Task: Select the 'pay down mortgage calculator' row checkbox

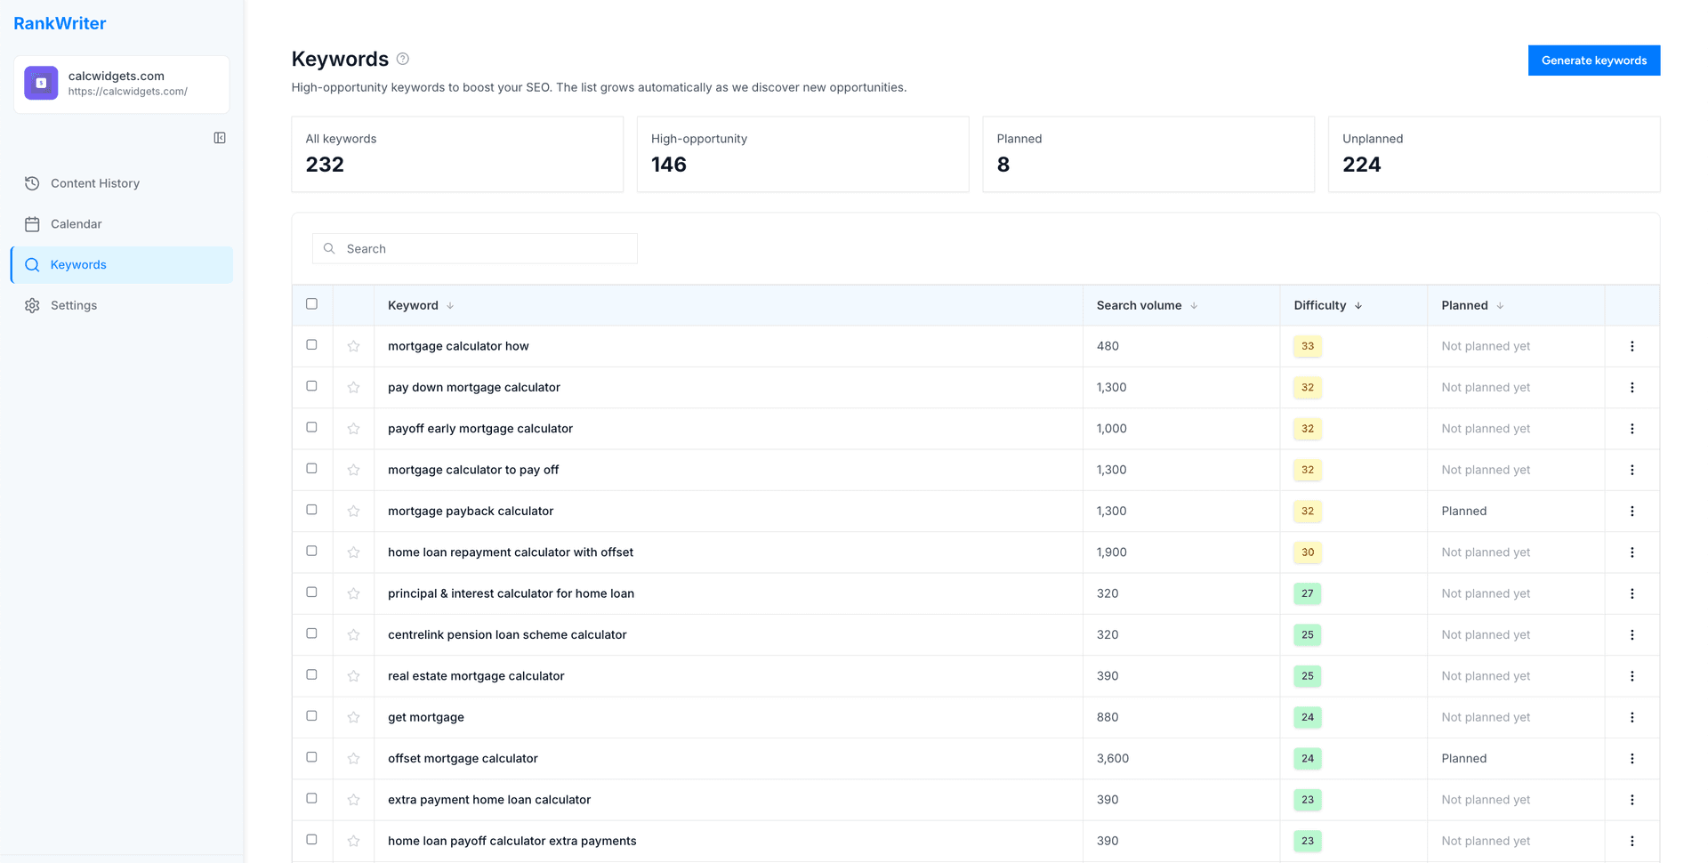Action: tap(311, 386)
